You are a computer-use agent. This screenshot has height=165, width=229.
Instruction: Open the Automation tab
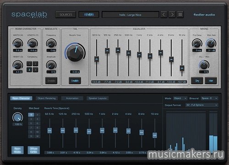coord(72,98)
